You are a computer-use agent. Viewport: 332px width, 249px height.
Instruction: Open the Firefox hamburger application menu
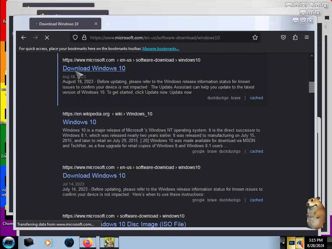click(x=307, y=38)
